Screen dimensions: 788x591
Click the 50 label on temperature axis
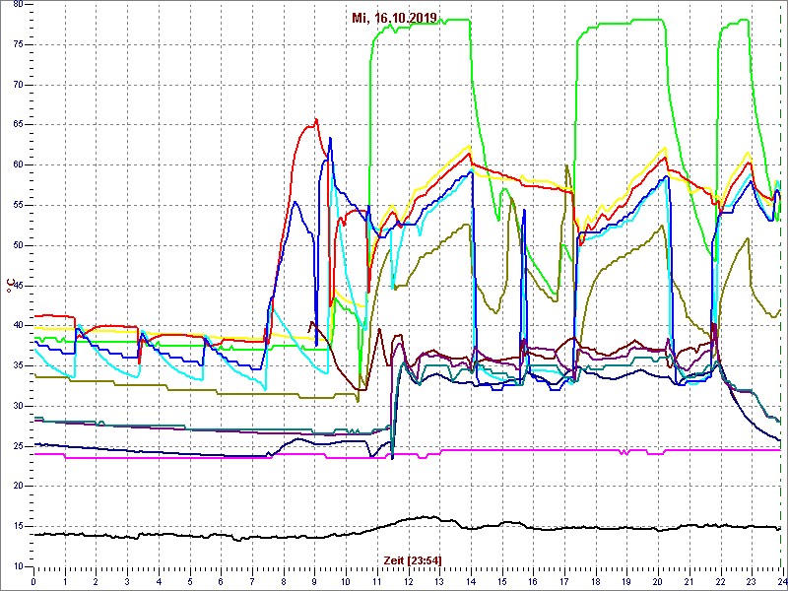(17, 245)
